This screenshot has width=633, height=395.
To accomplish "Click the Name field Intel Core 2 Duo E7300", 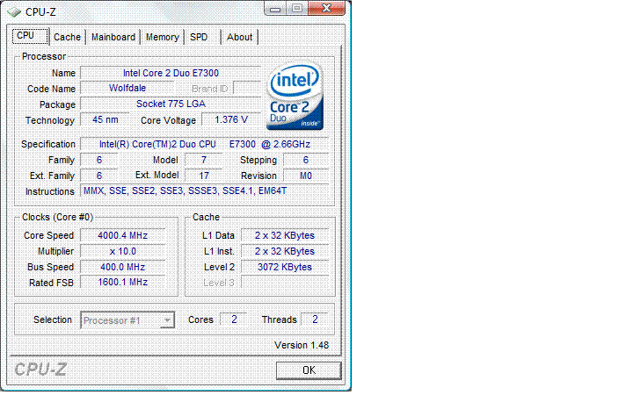I will pos(171,73).
